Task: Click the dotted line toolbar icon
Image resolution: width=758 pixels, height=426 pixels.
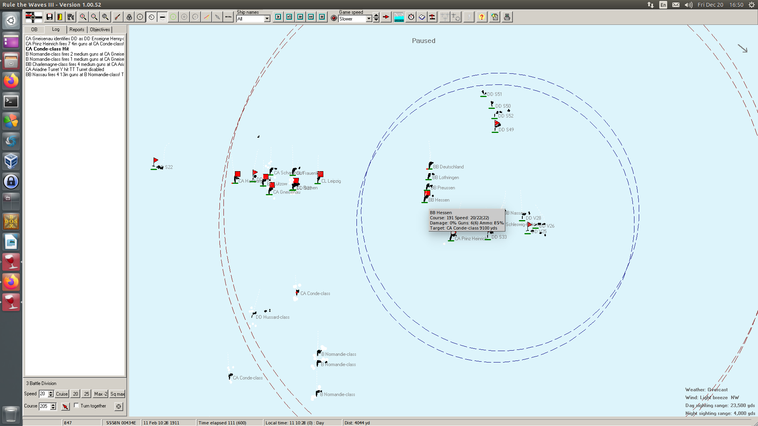Action: click(x=229, y=17)
